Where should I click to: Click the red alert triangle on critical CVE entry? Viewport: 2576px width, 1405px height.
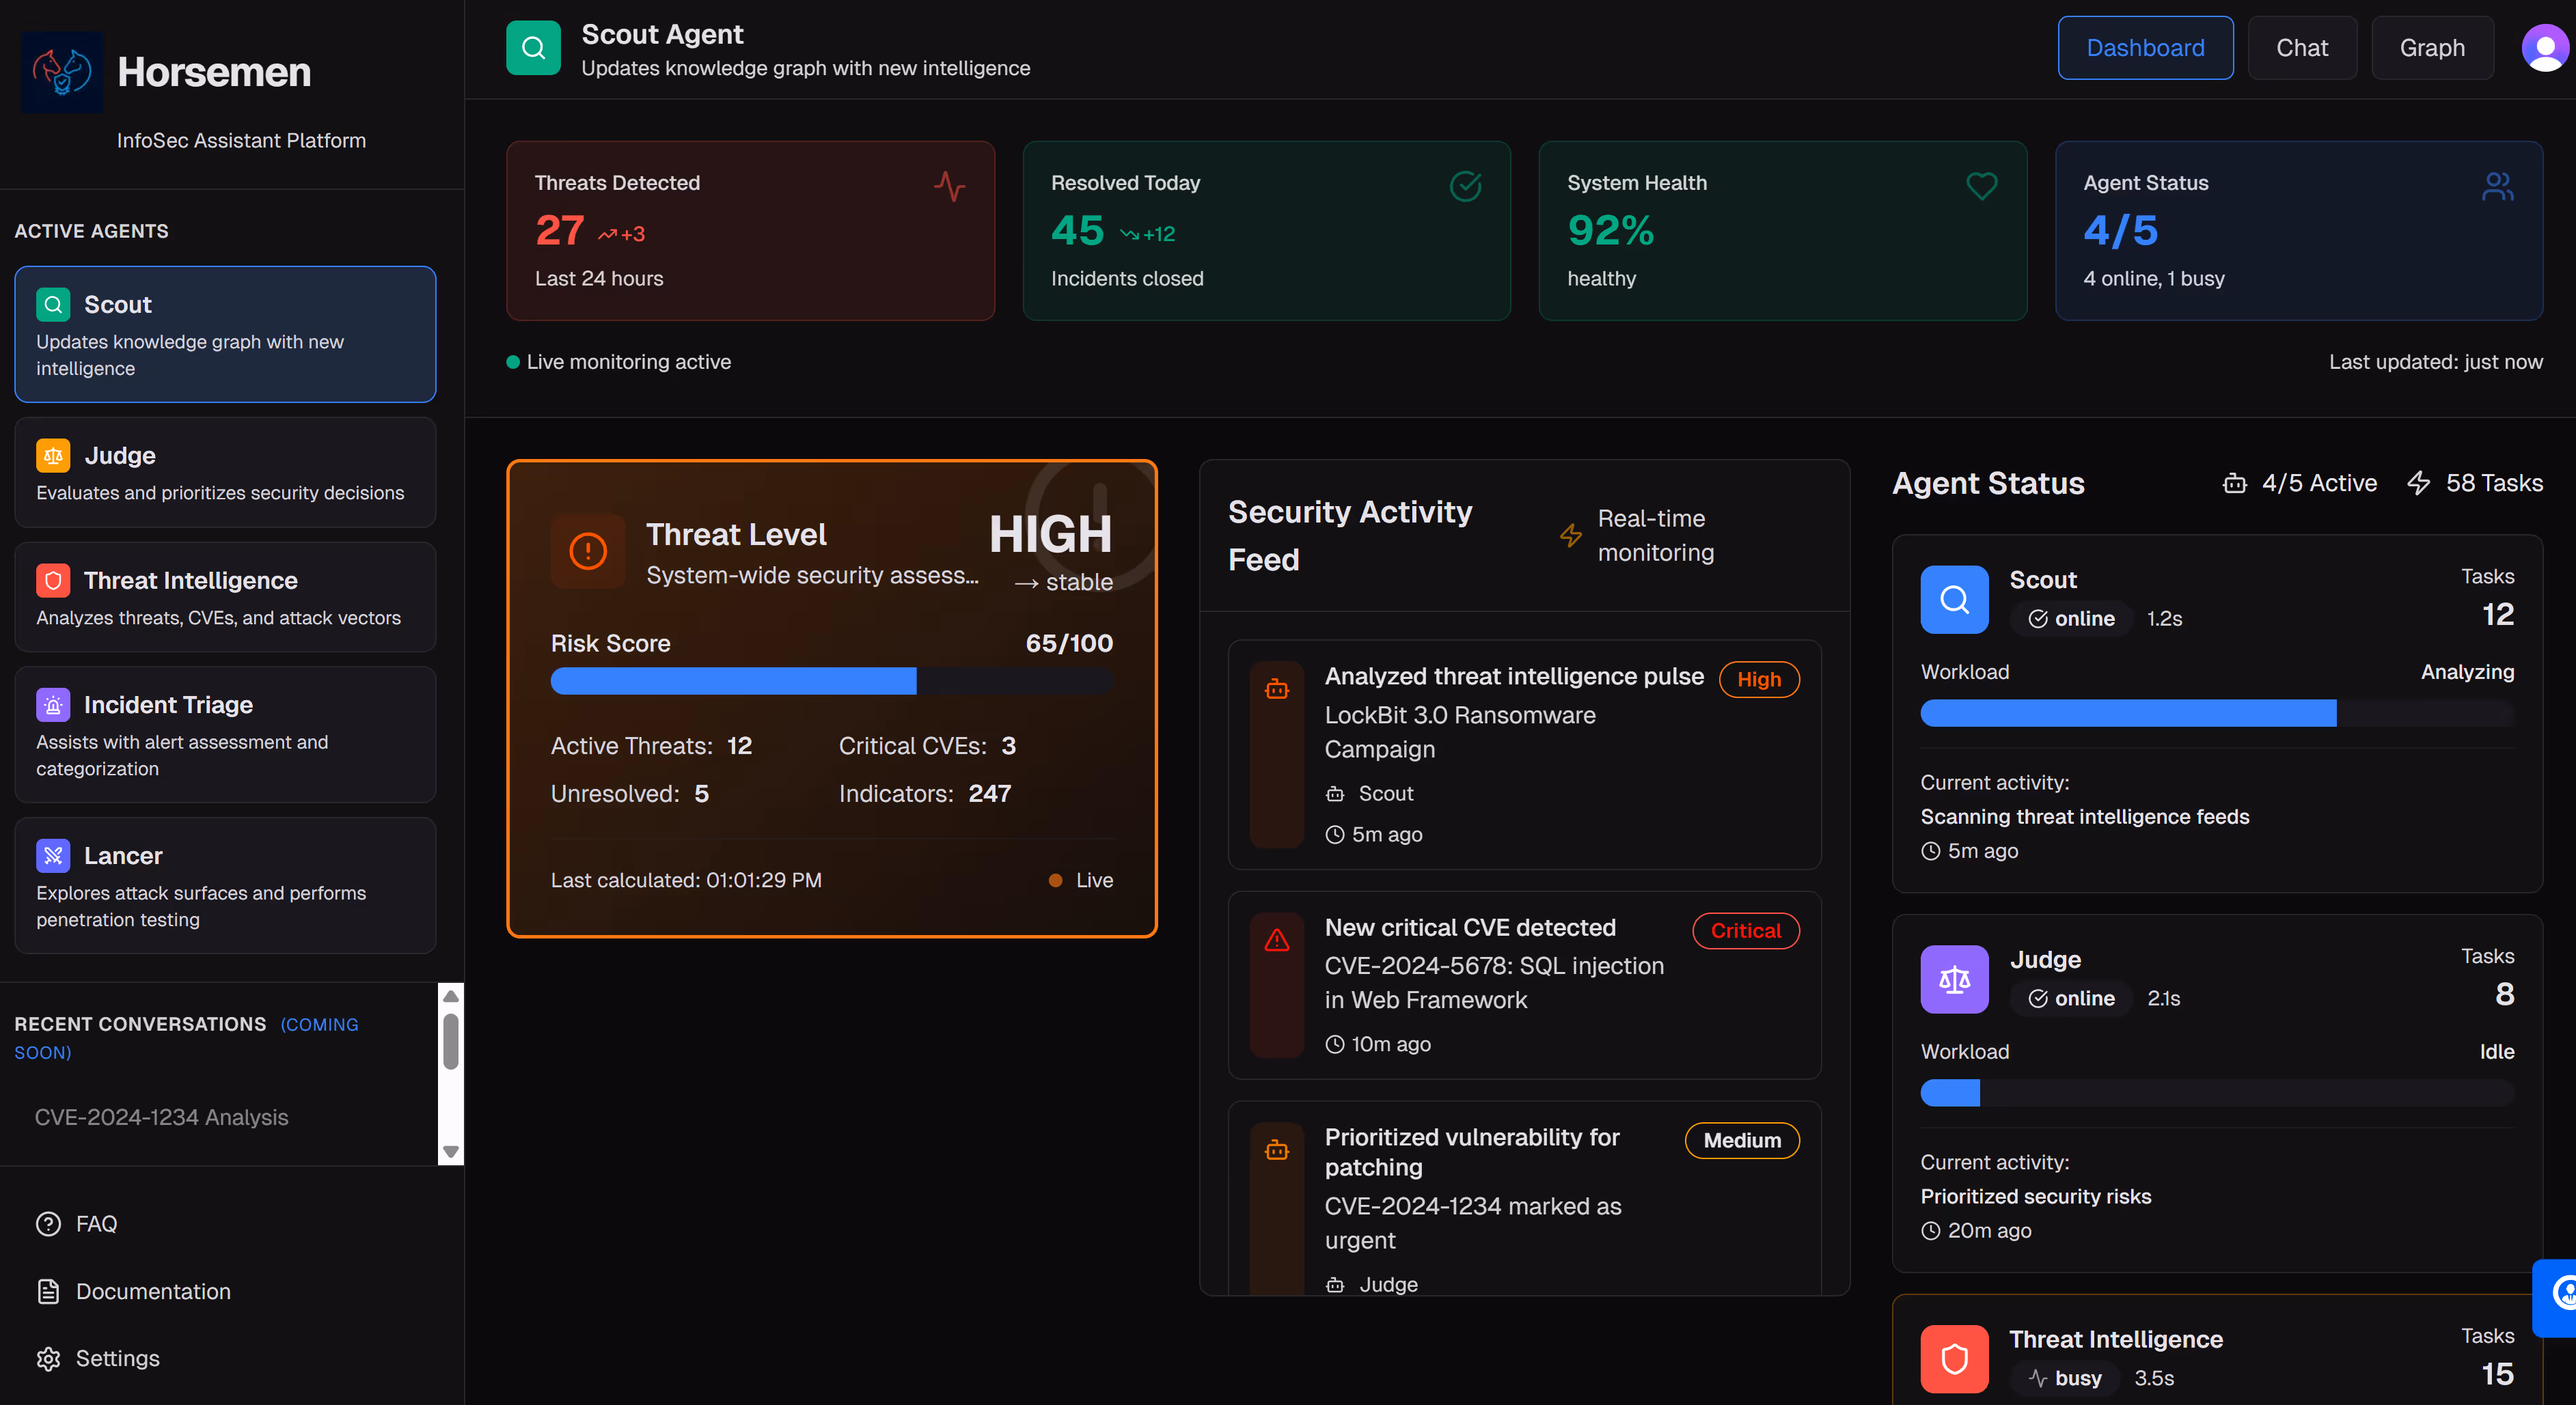tap(1277, 941)
